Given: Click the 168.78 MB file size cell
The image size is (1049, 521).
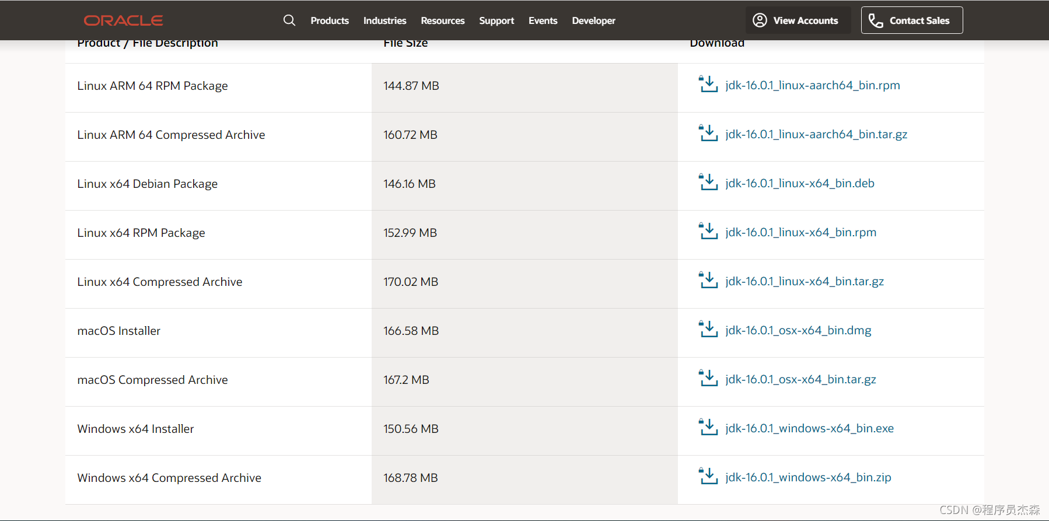Looking at the screenshot, I should pos(524,480).
